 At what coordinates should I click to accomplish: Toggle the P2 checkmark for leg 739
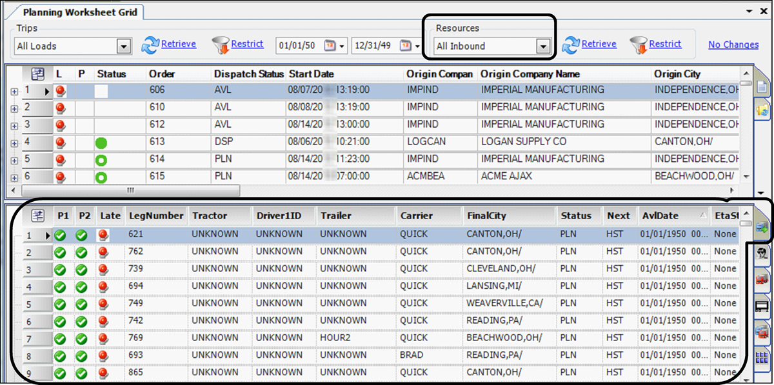point(82,269)
